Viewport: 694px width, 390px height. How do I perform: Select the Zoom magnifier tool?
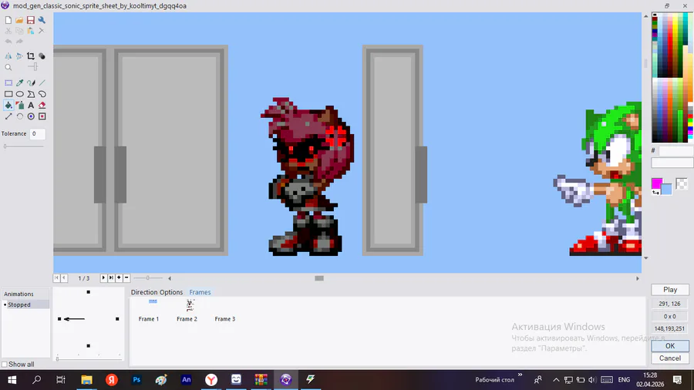8,67
